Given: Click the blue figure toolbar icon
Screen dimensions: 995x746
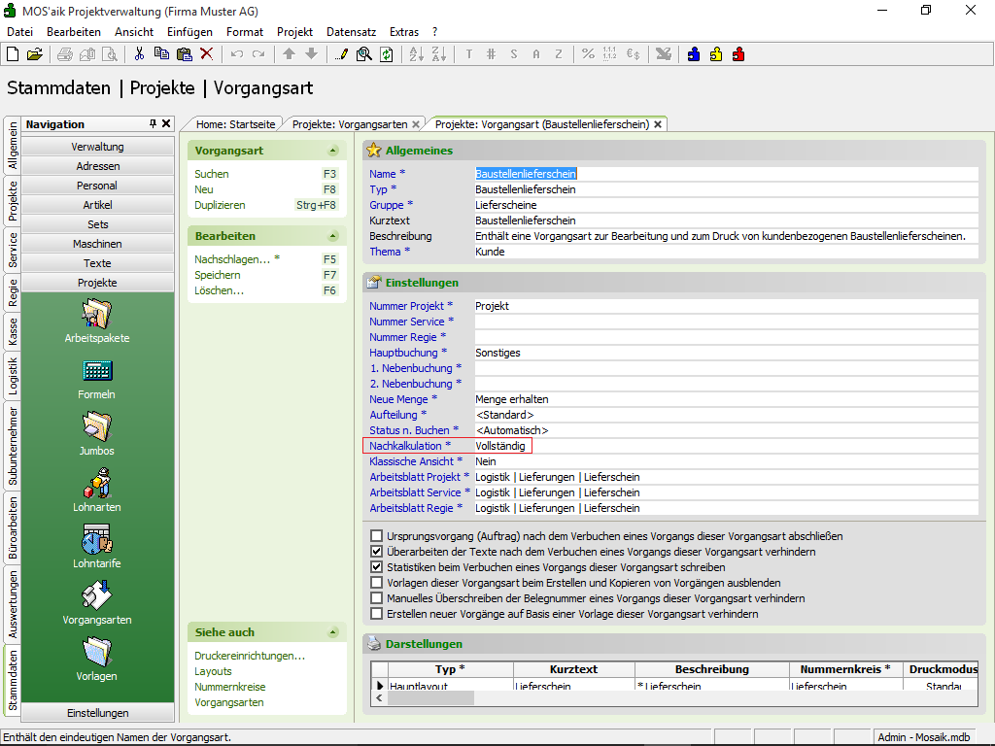Looking at the screenshot, I should (x=694, y=54).
